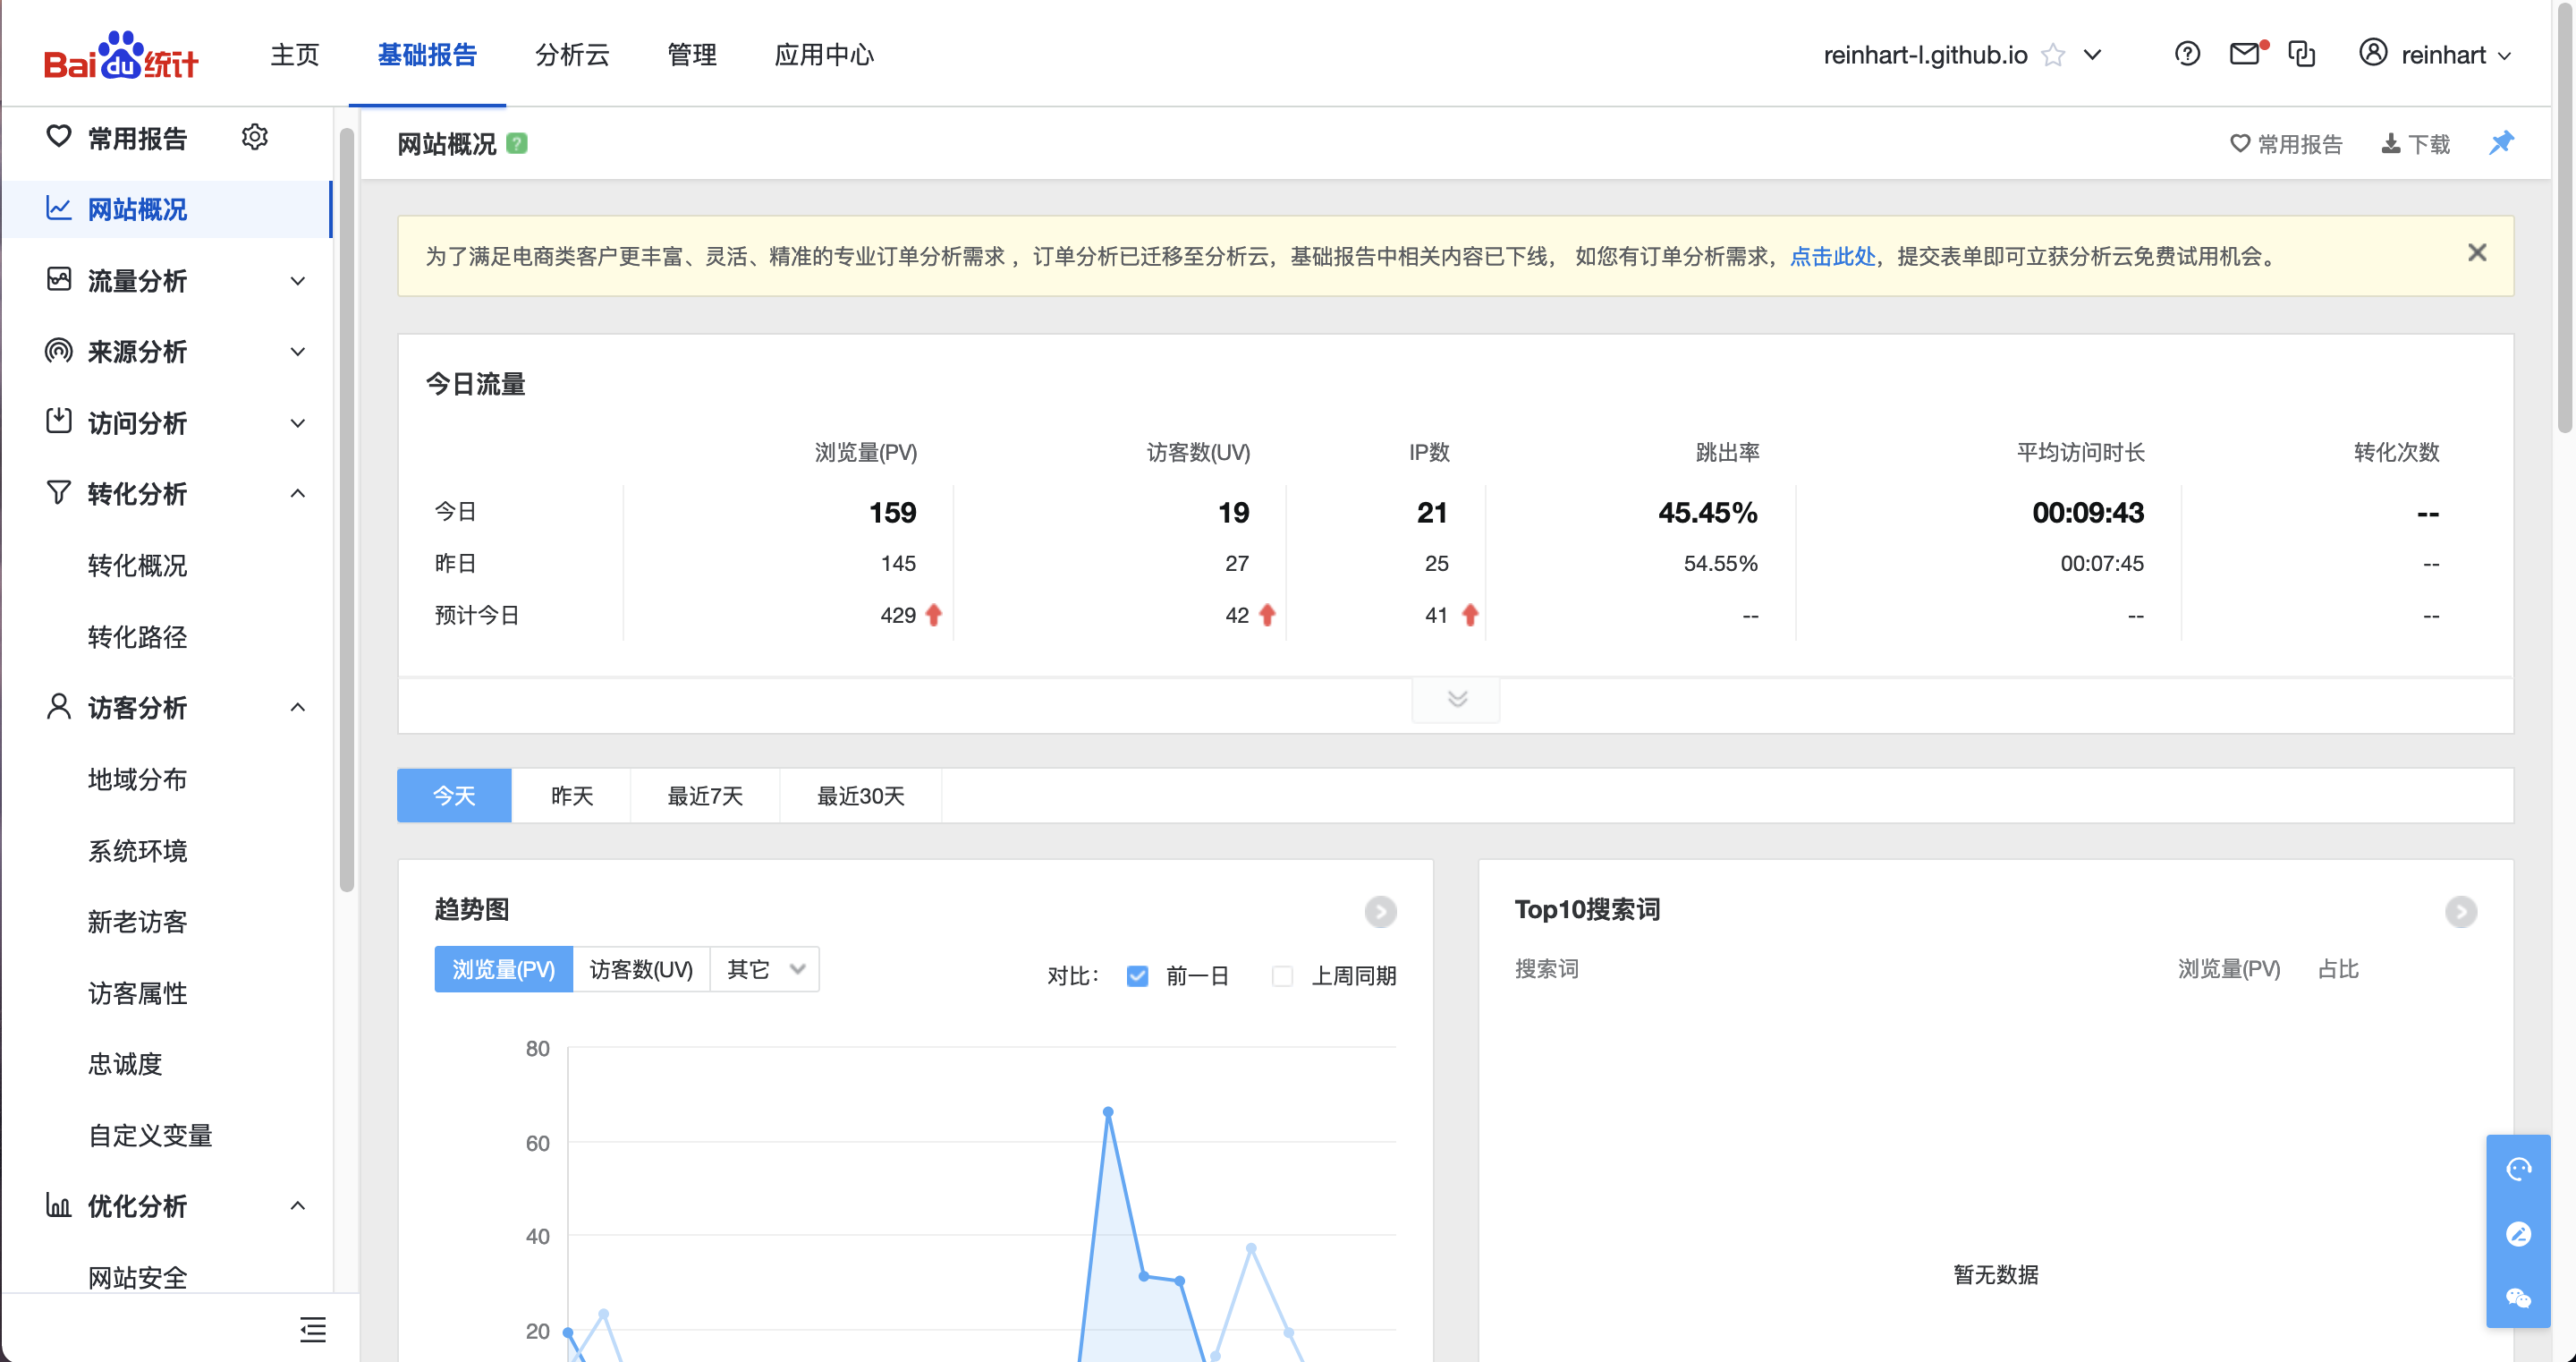Enable the 上周同期 comparison checkbox
Screen dimensions: 2576x1362
pyautogui.click(x=1282, y=975)
